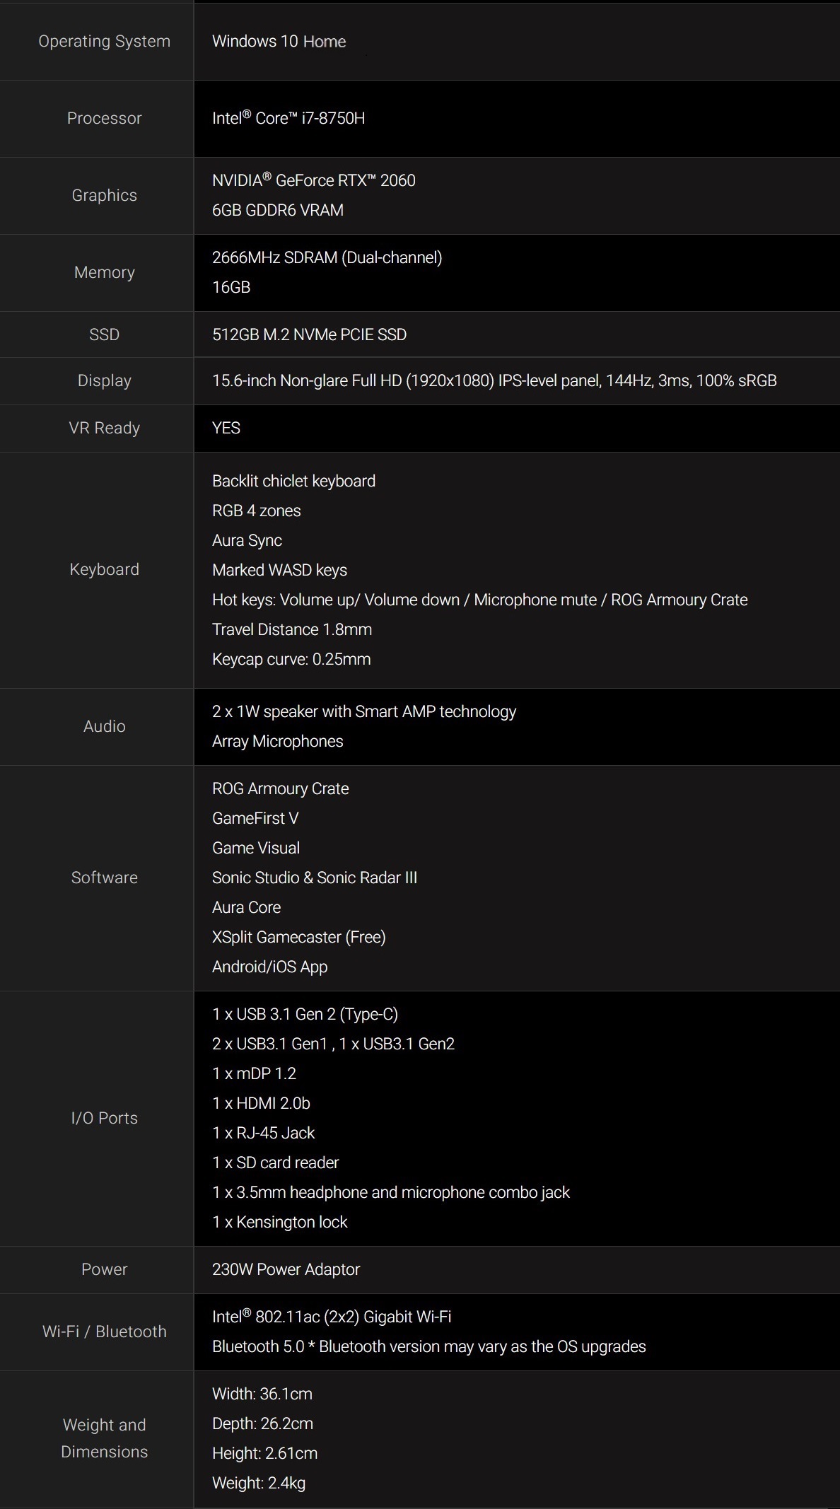Click the 230W Power Adaptor value
Screen dimensions: 840x1509
point(286,1269)
